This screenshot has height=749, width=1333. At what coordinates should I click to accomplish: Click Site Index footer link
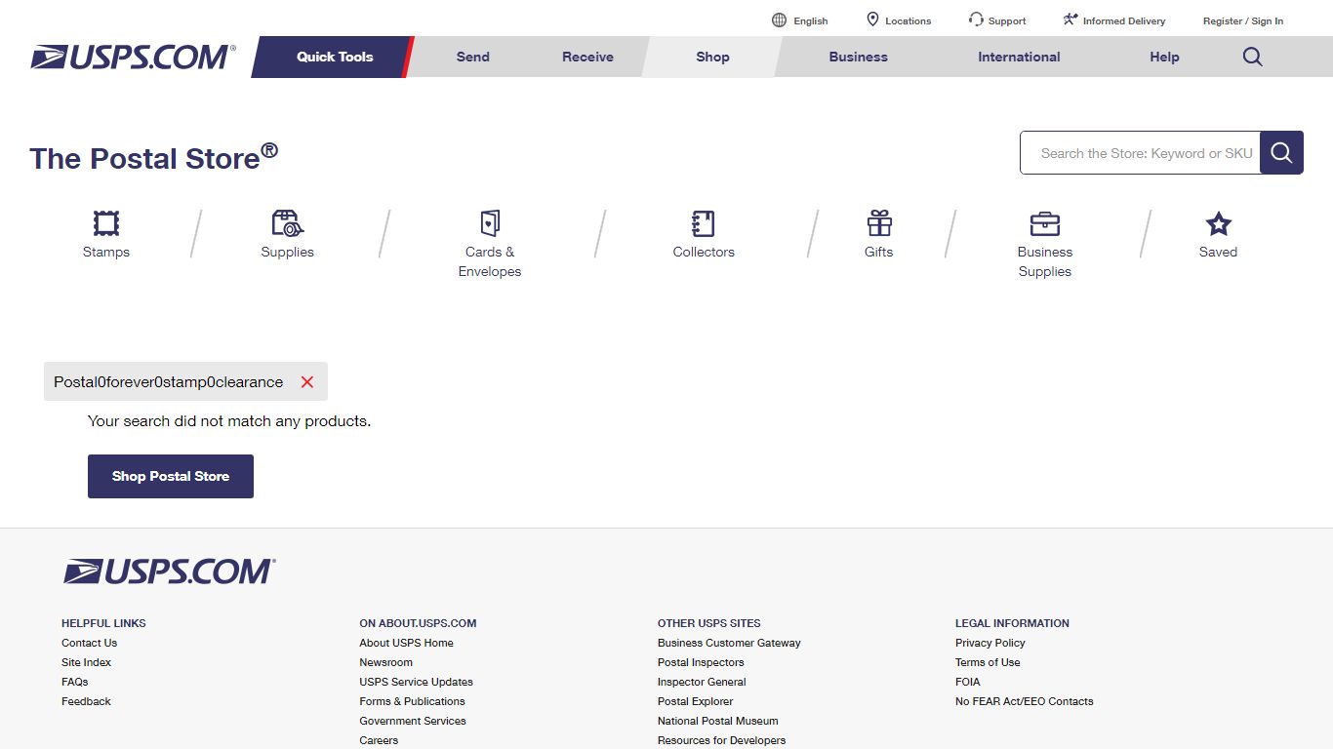(x=86, y=662)
